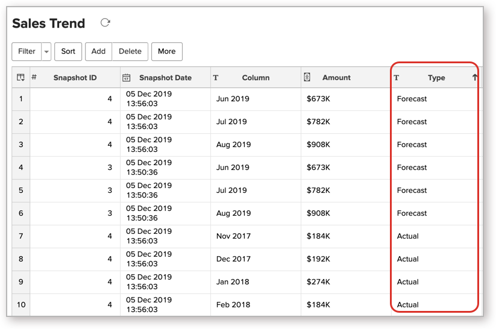Click the table options icon in header corner
496x329 pixels.
click(20, 77)
